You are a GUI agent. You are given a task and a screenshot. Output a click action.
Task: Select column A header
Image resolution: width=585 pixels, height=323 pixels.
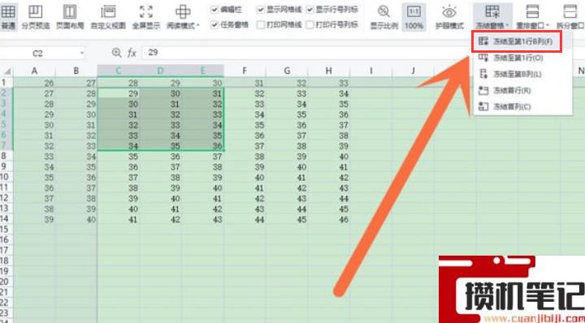[x=34, y=71]
